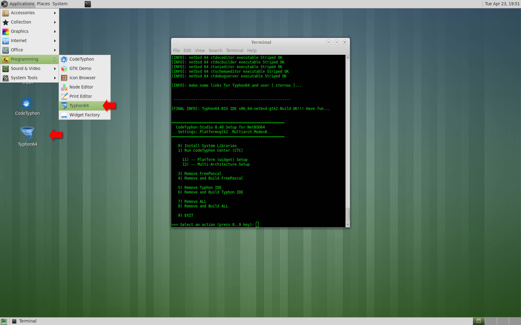Open the Graphics menu category
The width and height of the screenshot is (521, 325).
(29, 31)
